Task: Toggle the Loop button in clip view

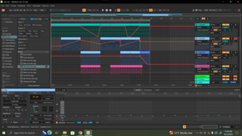Action: tap(15, 104)
